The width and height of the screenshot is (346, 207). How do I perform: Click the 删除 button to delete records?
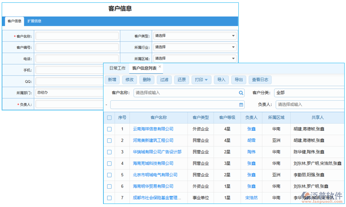[147, 80]
